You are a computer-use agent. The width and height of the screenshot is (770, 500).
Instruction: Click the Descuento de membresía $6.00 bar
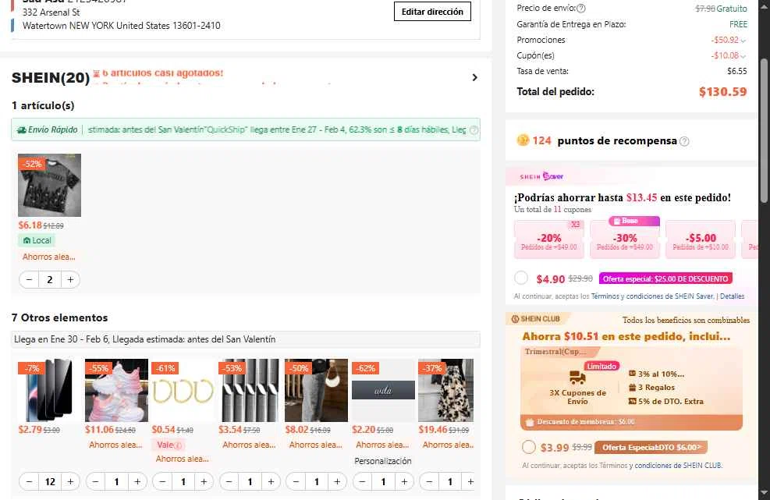631,422
